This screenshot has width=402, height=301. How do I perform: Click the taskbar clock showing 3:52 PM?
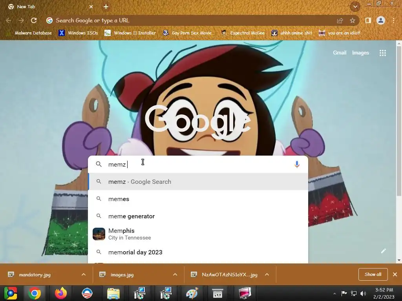384,293
